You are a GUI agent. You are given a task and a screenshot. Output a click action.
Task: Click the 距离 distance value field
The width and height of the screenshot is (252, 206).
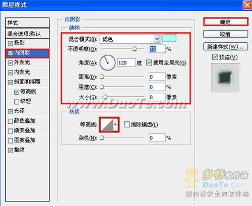point(157,77)
